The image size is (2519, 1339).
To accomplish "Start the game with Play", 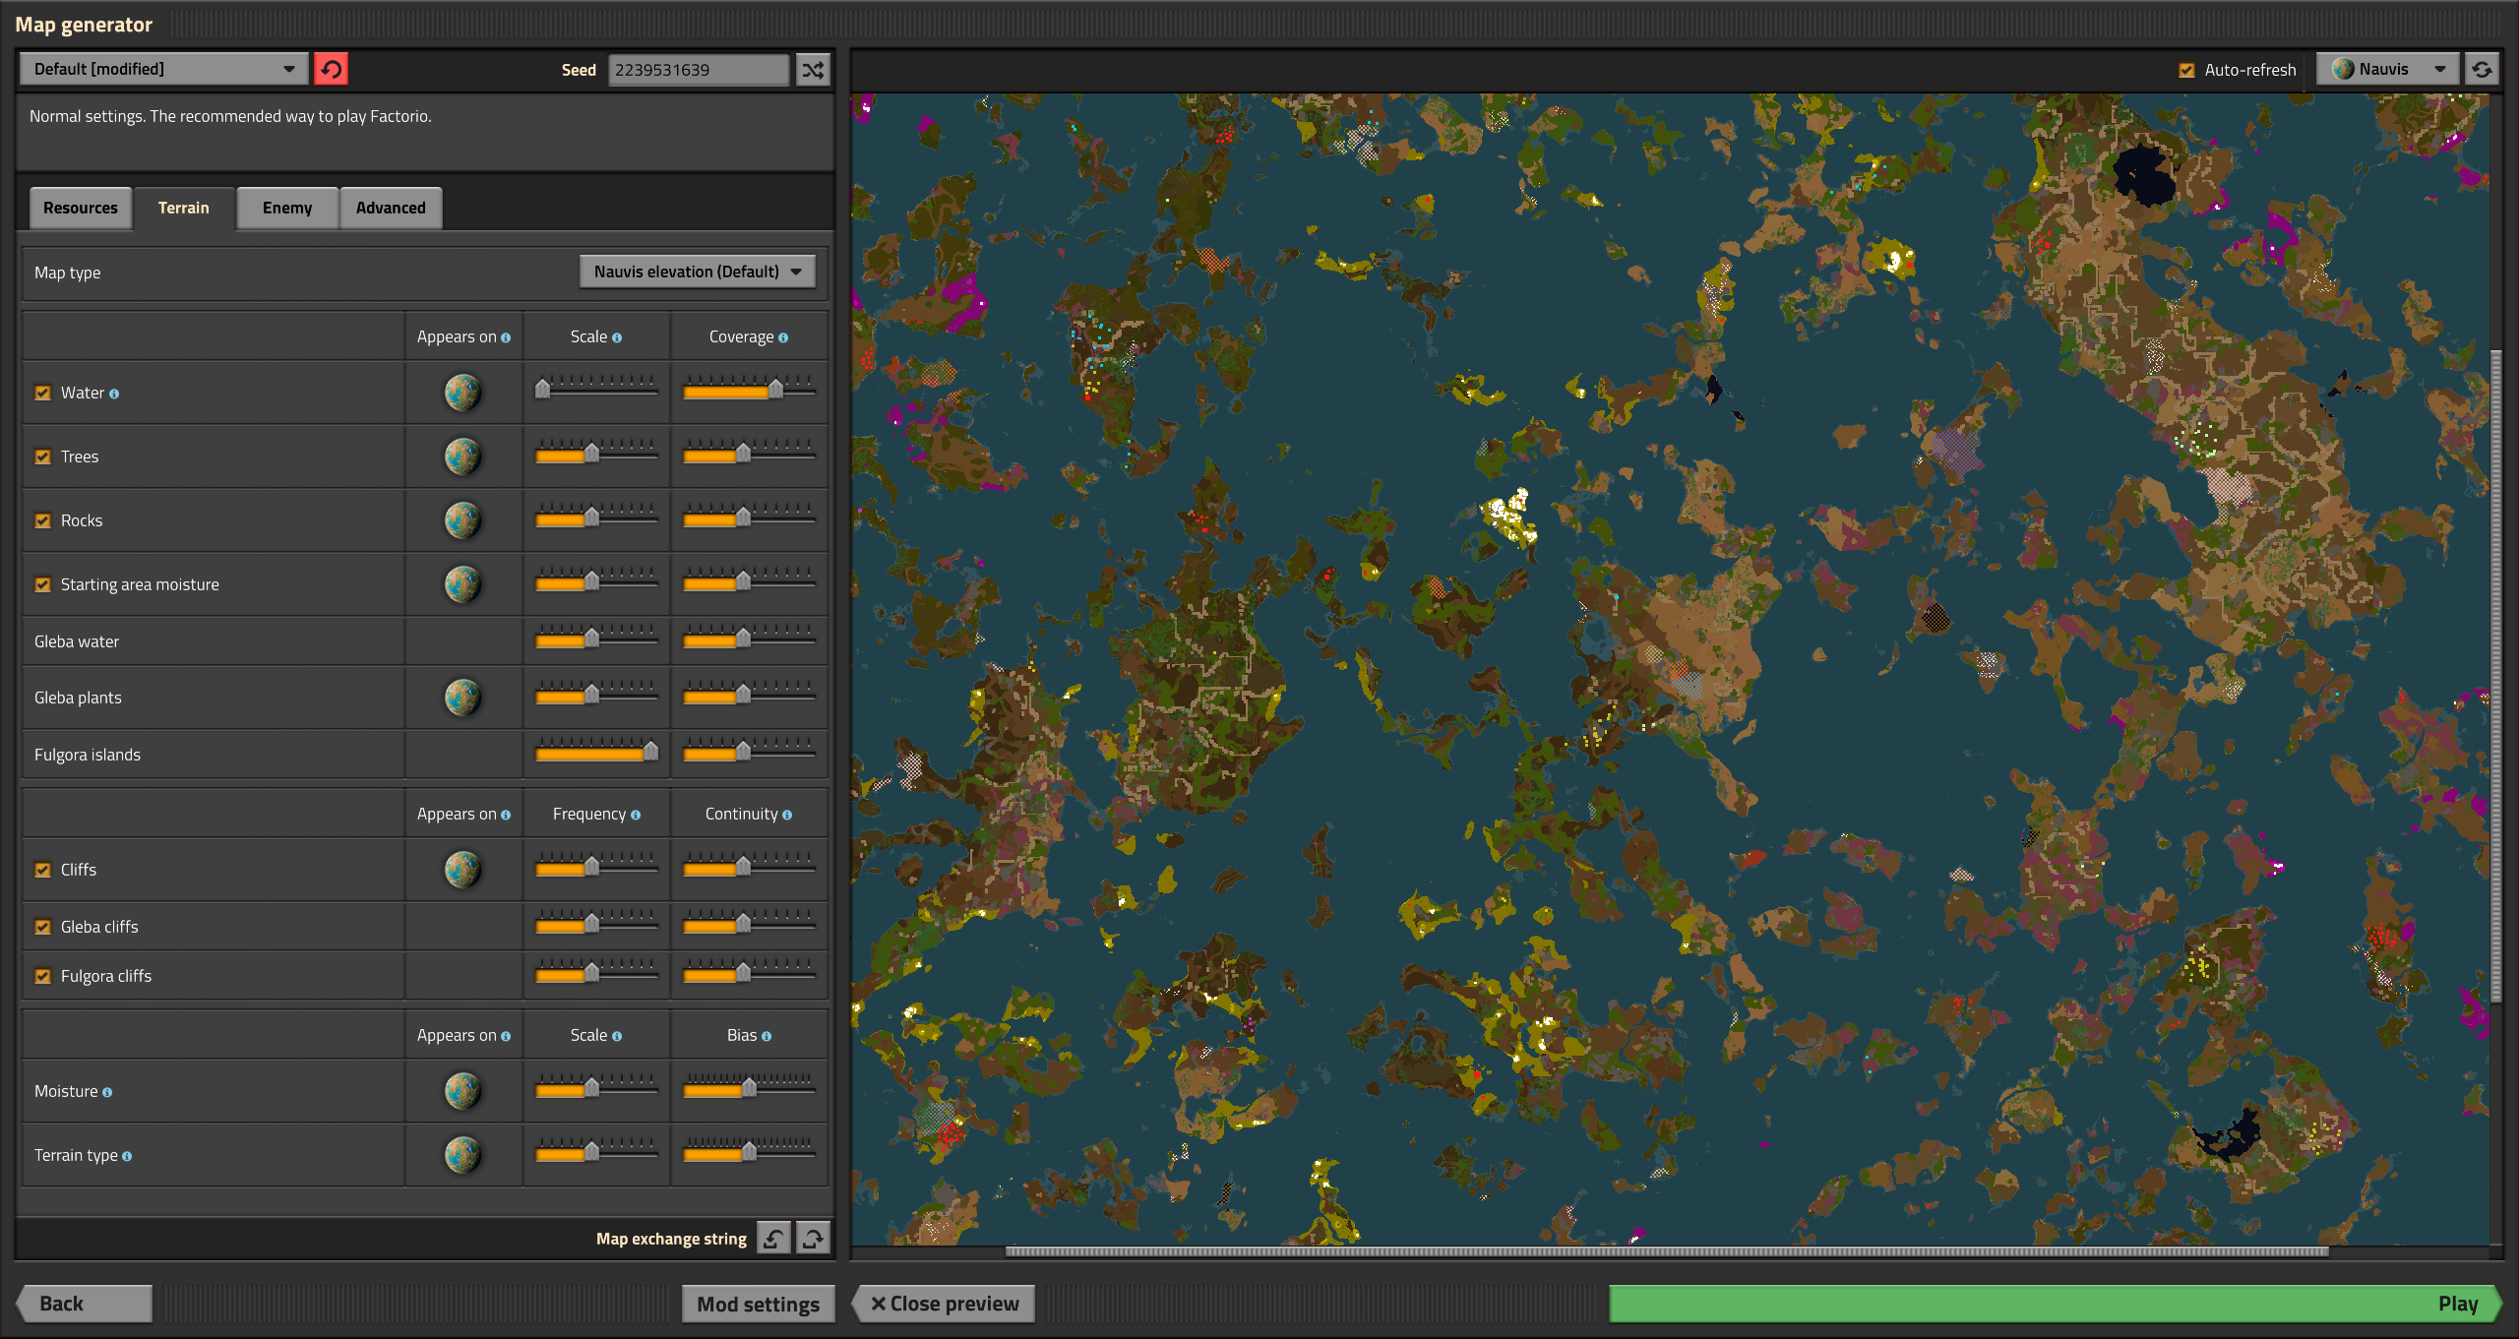I will (x=2055, y=1304).
